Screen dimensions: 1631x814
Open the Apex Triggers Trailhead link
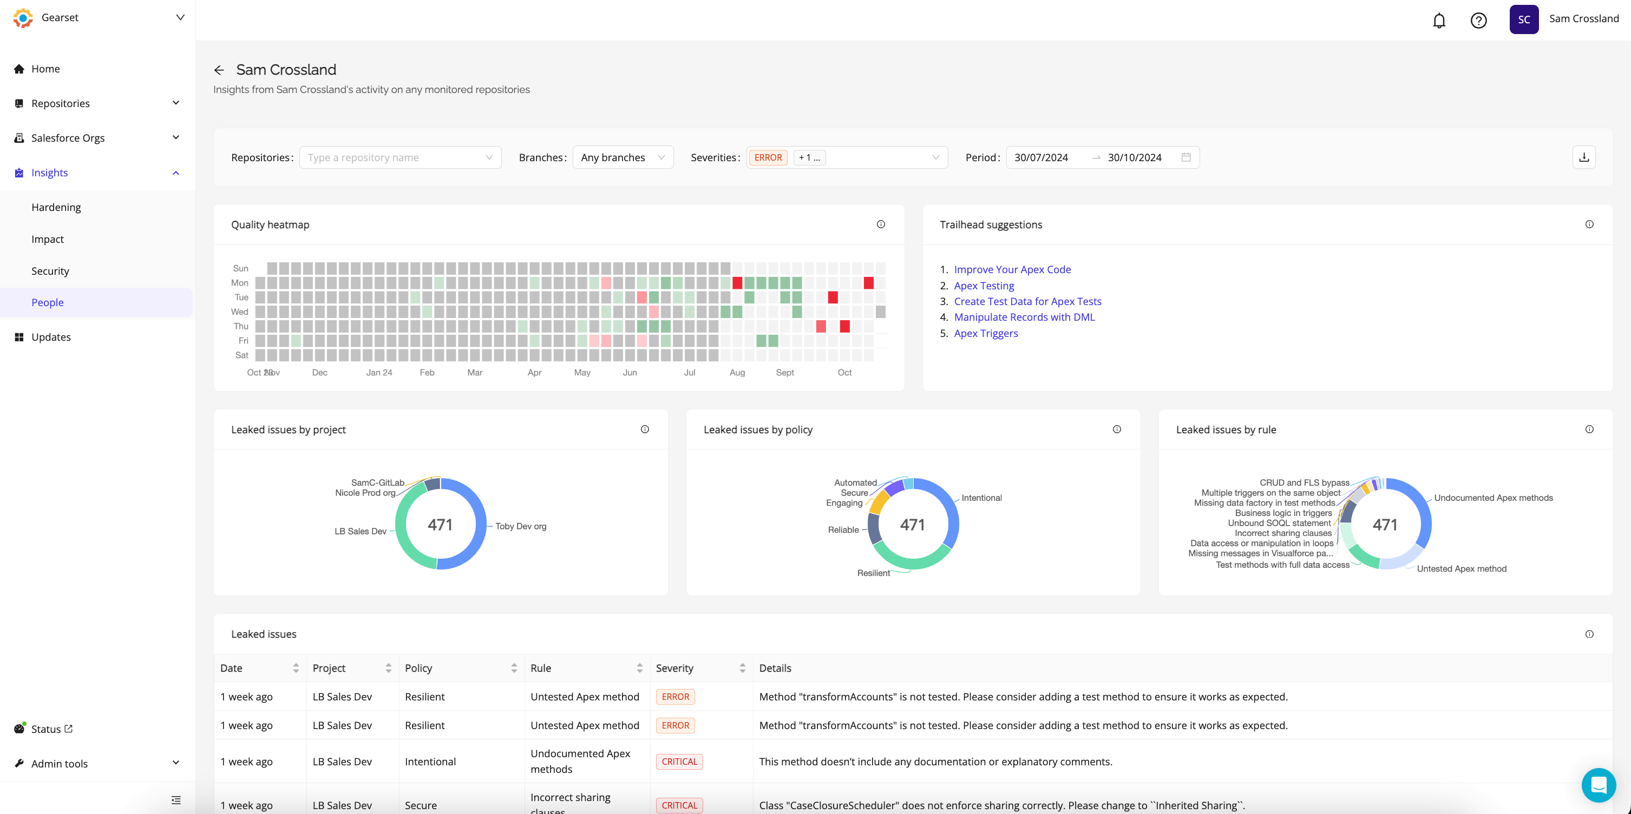tap(986, 333)
